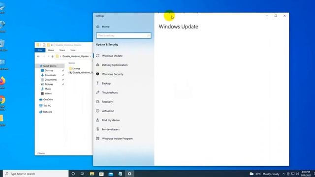315x177 pixels.
Task: Open the volume control in system tray
Action: click(297, 174)
